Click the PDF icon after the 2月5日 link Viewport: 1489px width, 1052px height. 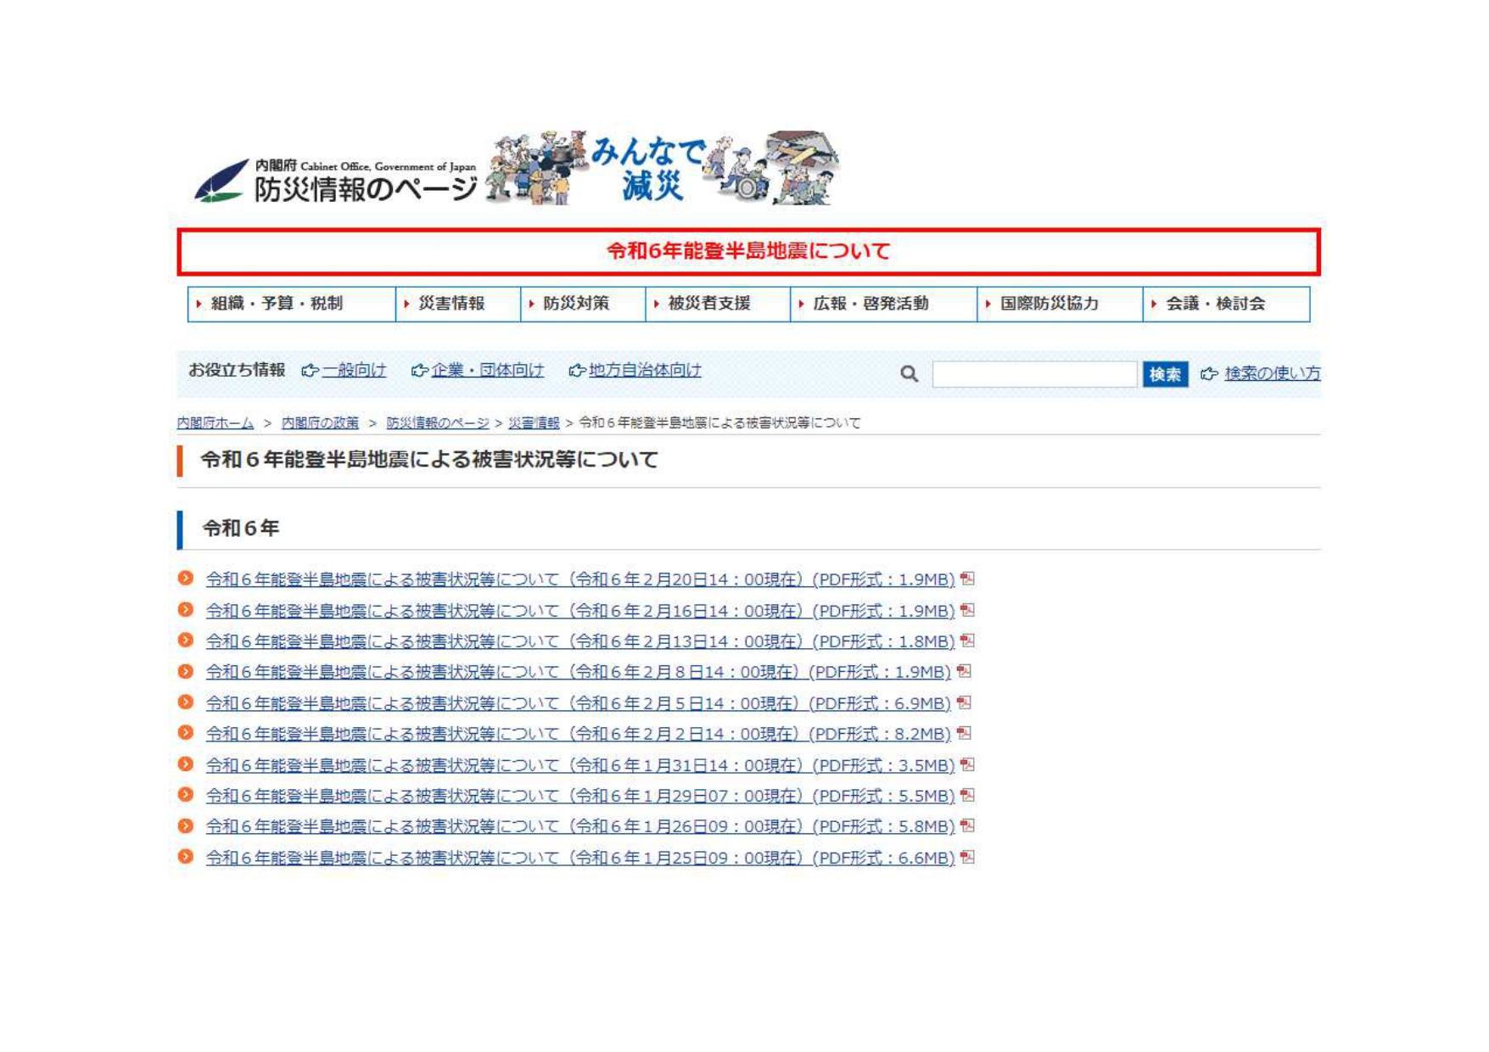964,702
